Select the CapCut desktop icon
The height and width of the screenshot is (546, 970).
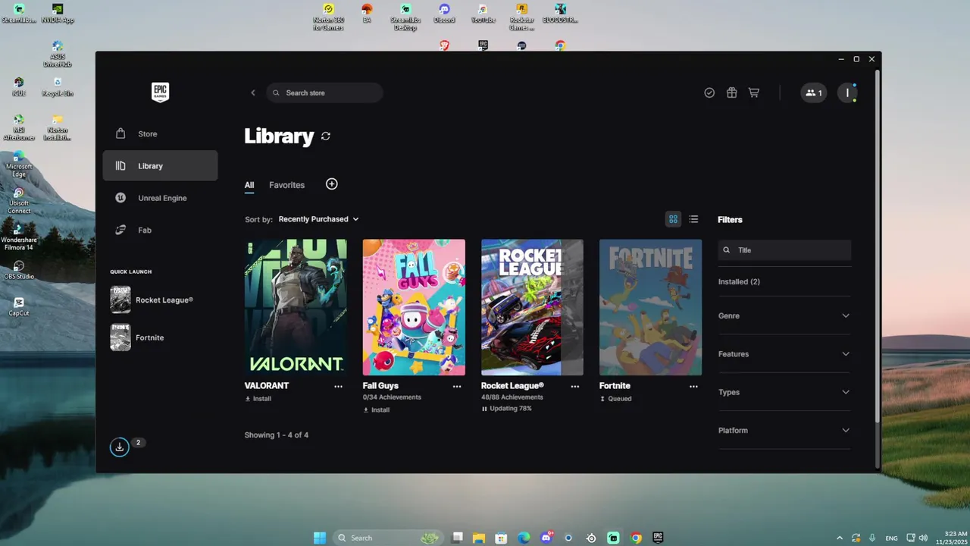(19, 307)
